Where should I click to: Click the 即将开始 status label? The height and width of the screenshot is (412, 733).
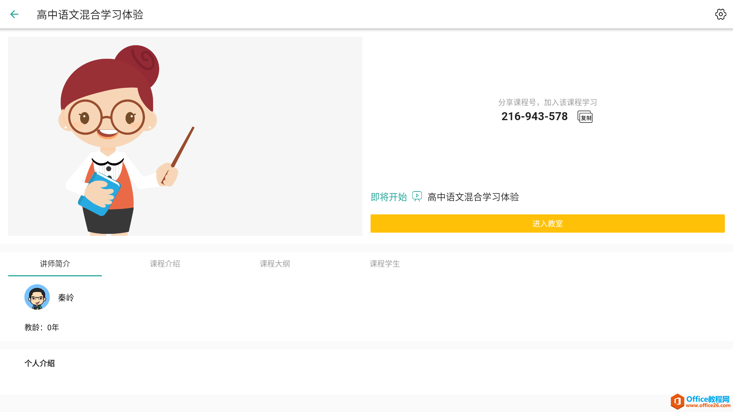(389, 197)
